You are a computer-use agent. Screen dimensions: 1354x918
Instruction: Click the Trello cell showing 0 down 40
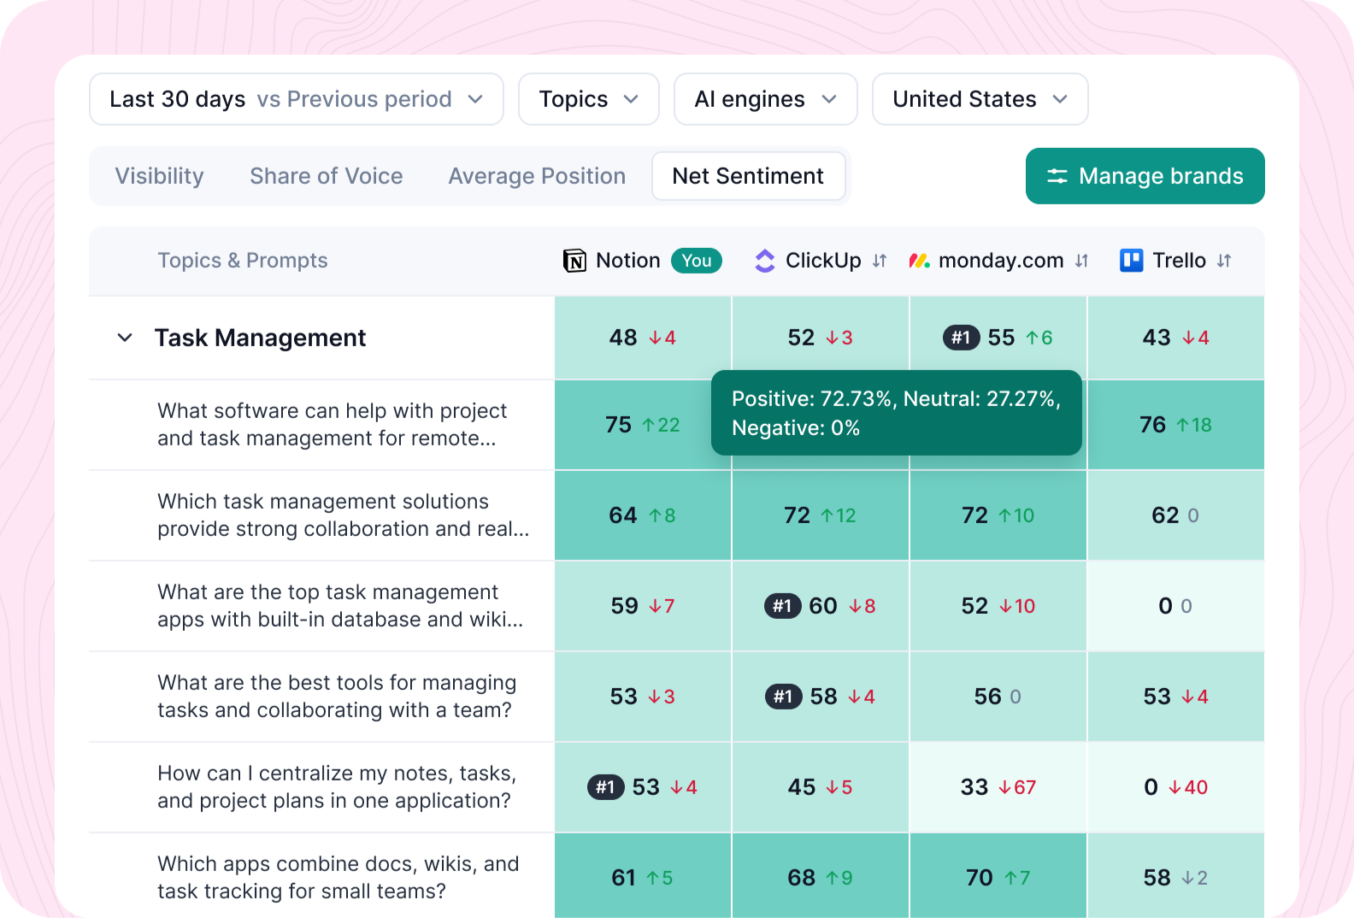tap(1176, 787)
